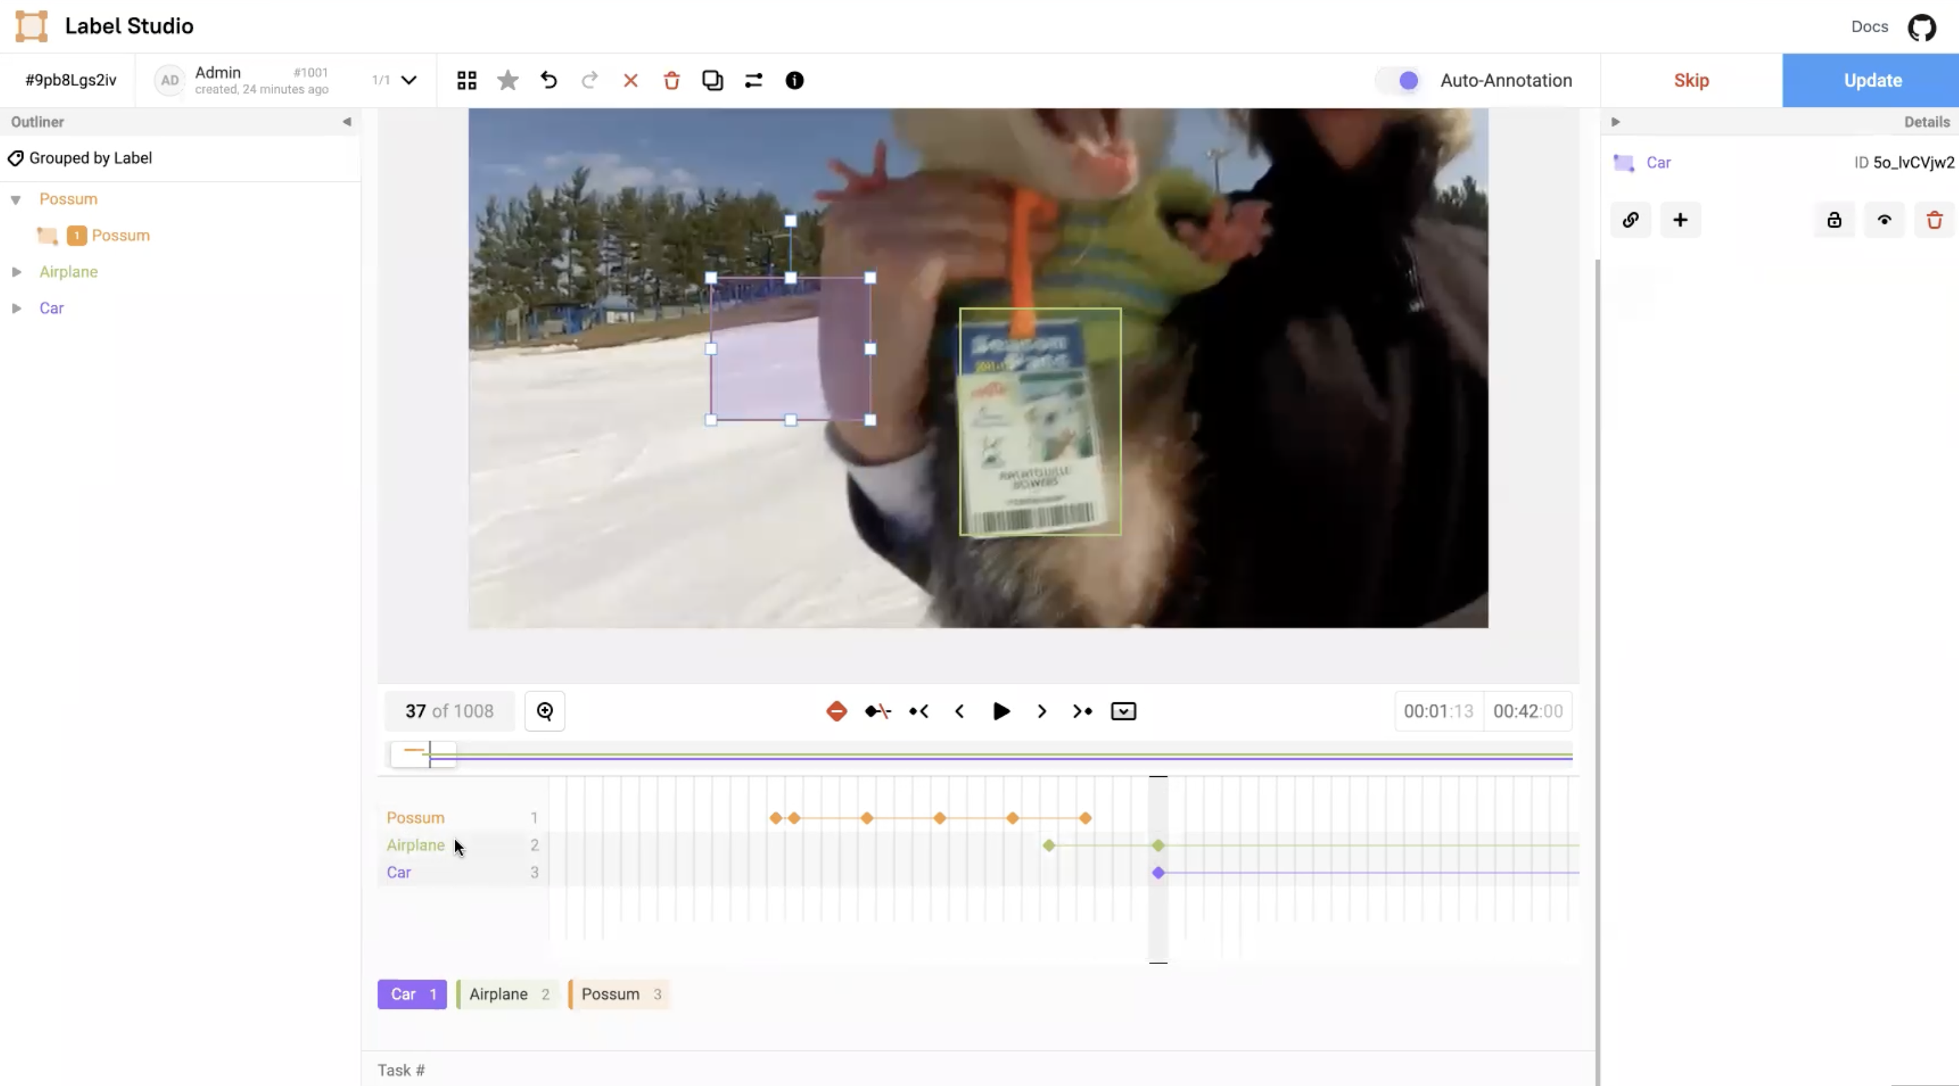
Task: Lock the selected Car region
Action: point(1834,221)
